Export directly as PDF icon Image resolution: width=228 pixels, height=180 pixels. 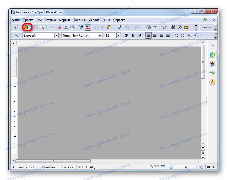[x=59, y=27]
